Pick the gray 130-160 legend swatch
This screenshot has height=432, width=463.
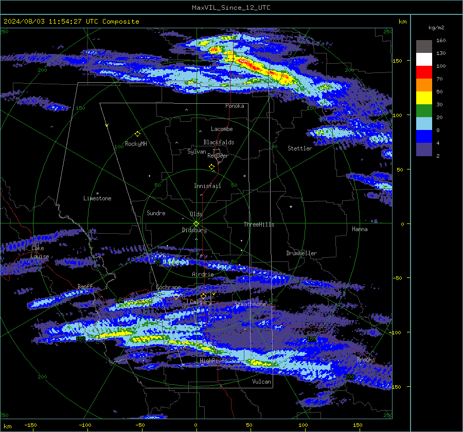(424, 46)
